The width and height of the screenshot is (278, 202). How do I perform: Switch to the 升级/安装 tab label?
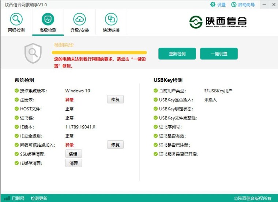80,30
